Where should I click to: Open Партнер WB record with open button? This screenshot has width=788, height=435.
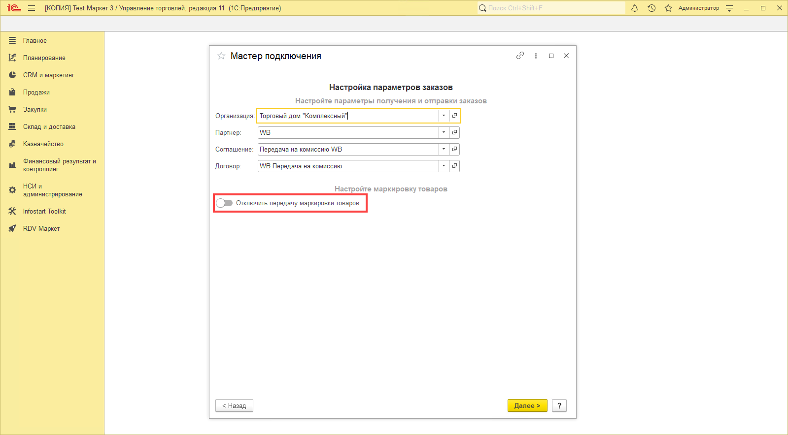tap(454, 132)
